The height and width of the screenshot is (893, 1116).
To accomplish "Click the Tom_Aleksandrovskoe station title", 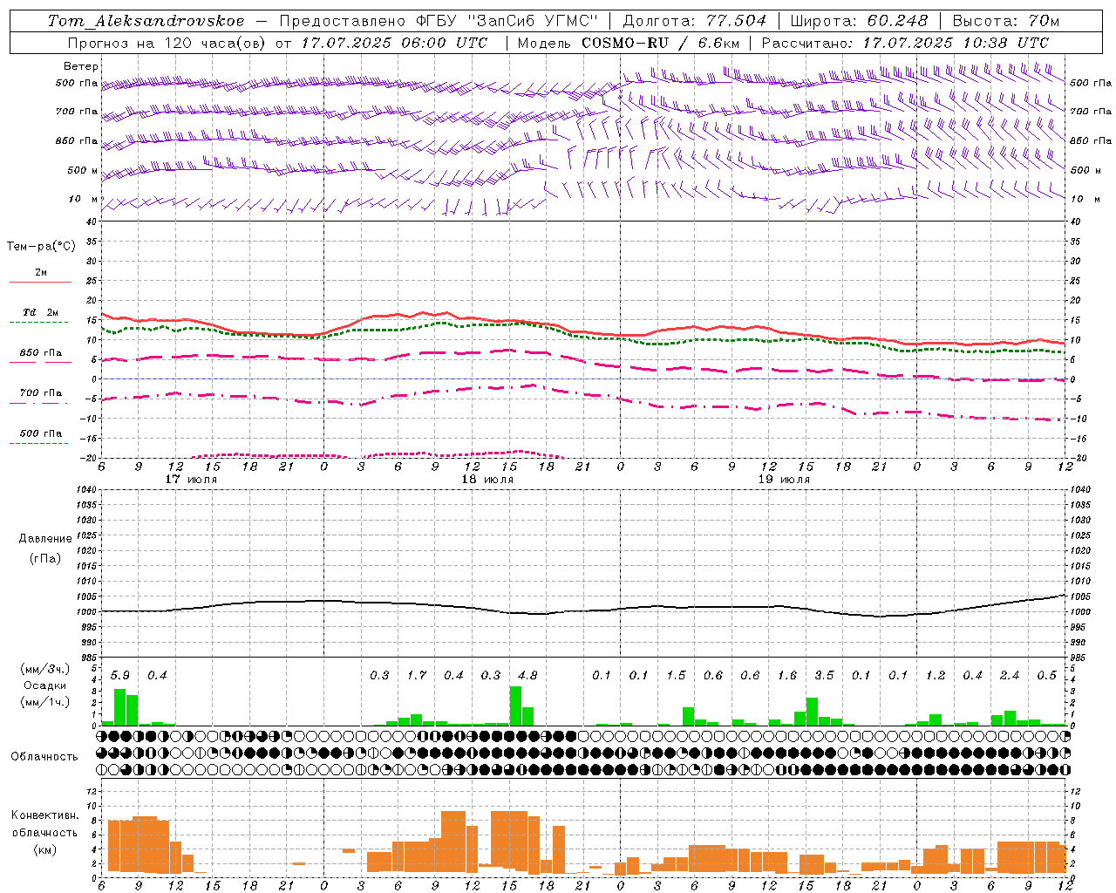I will pos(146,21).
